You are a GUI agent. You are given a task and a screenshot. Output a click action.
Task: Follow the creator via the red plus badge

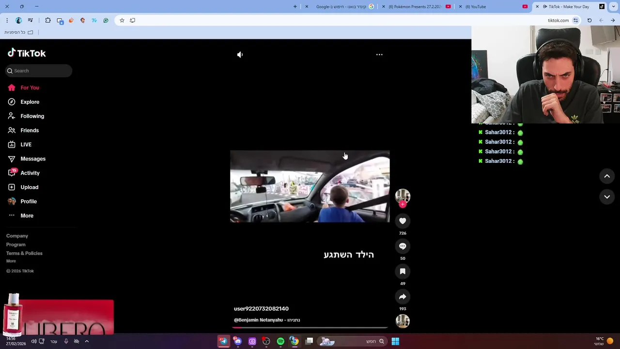[x=403, y=204]
